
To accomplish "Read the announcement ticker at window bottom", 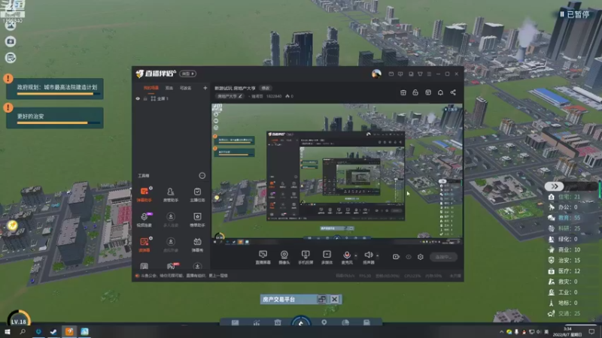I will coord(182,276).
